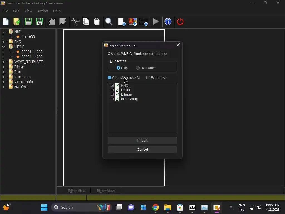Save file using the green floppy icon

point(29,22)
